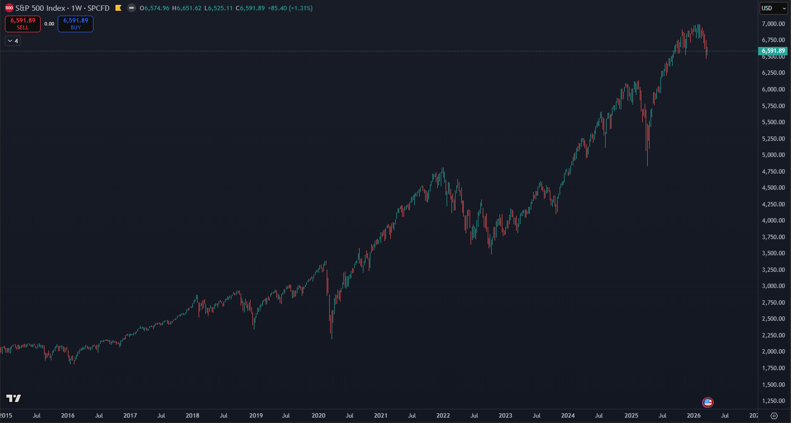Click the 2,250.00 price axis label
This screenshot has height=423, width=791.
click(x=773, y=335)
